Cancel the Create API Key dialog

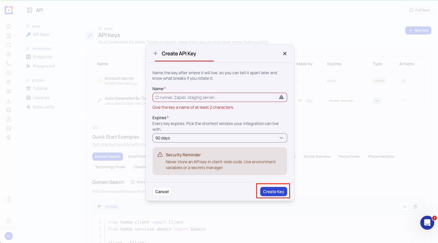click(162, 192)
